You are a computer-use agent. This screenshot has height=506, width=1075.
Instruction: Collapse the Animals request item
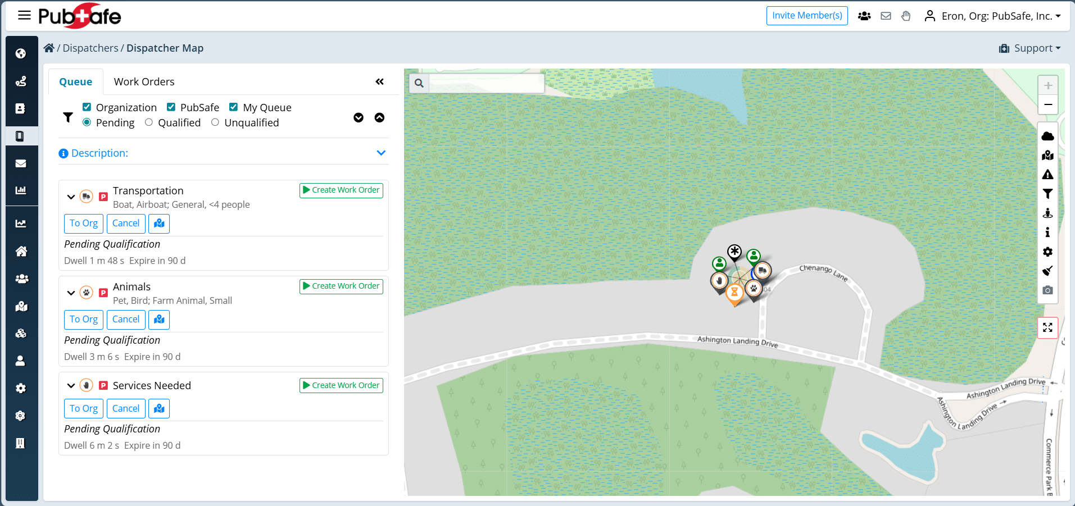[x=71, y=293]
